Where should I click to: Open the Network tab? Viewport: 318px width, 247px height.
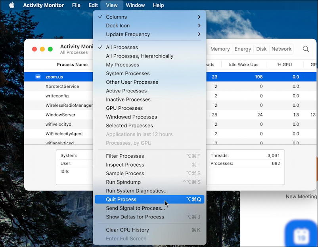281,49
